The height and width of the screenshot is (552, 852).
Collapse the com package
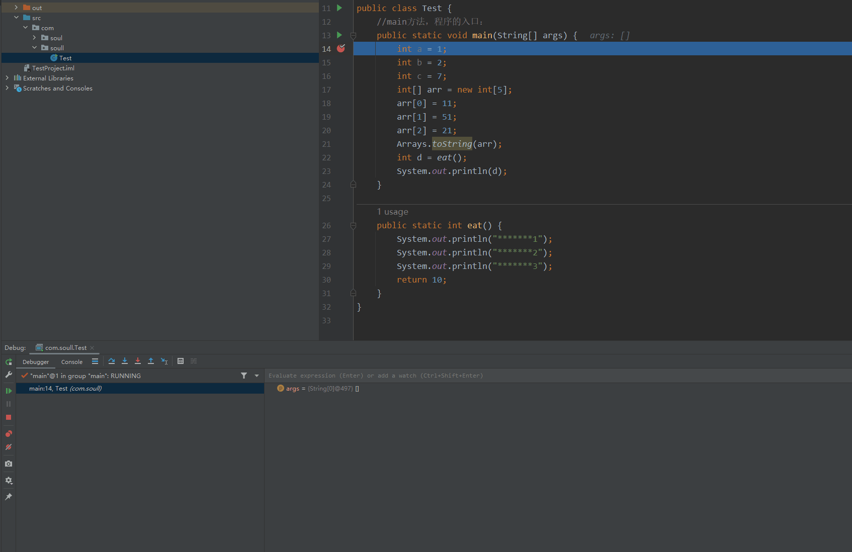click(25, 28)
